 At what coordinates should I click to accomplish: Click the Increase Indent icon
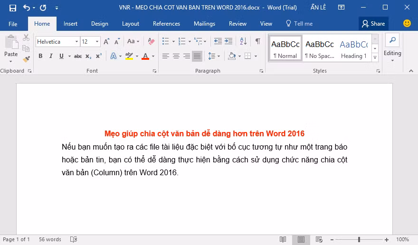click(x=228, y=42)
